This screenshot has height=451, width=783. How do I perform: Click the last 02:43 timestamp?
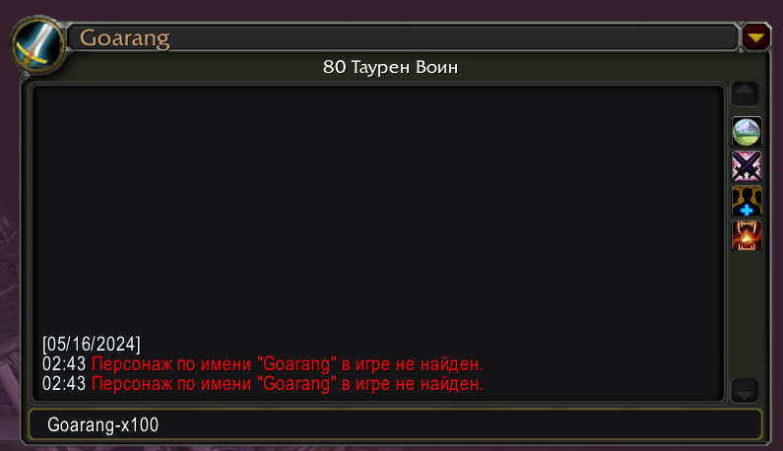[x=64, y=384]
